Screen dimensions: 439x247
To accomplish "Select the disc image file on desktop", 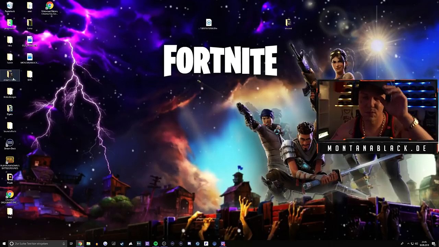I will tap(209, 24).
